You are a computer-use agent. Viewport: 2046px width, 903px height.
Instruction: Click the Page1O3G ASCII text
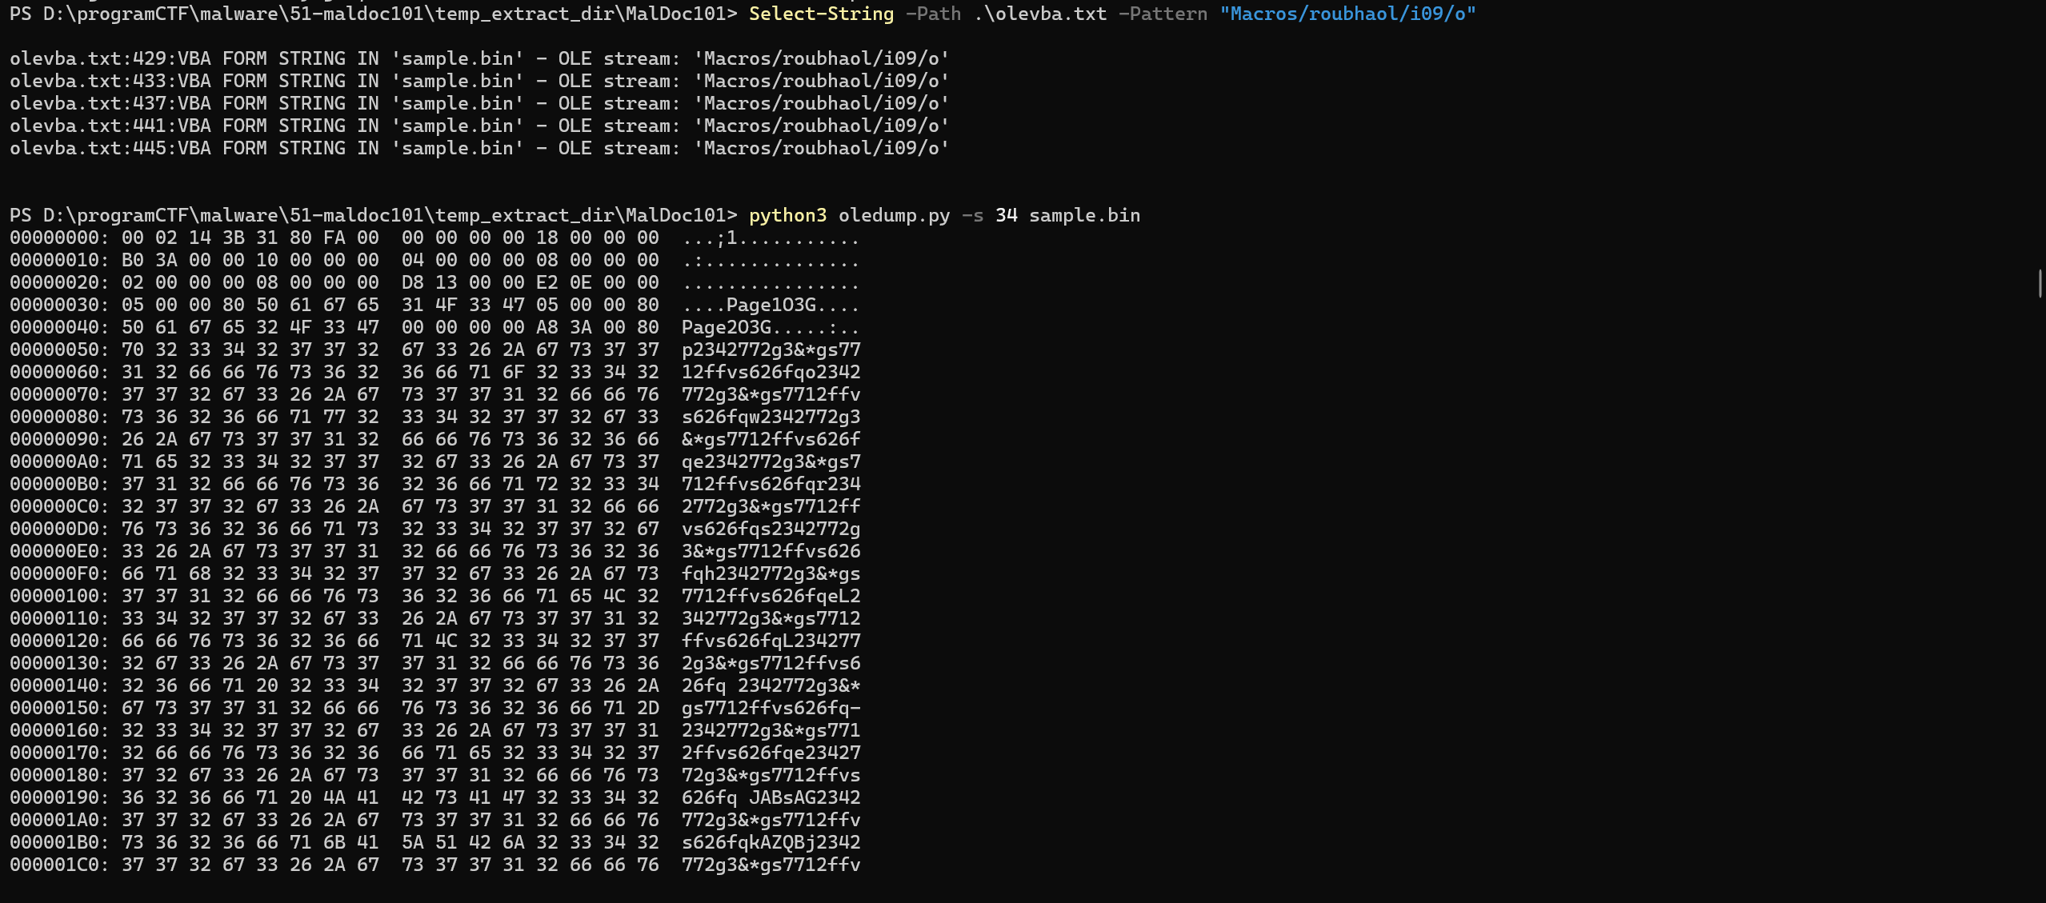coord(771,305)
